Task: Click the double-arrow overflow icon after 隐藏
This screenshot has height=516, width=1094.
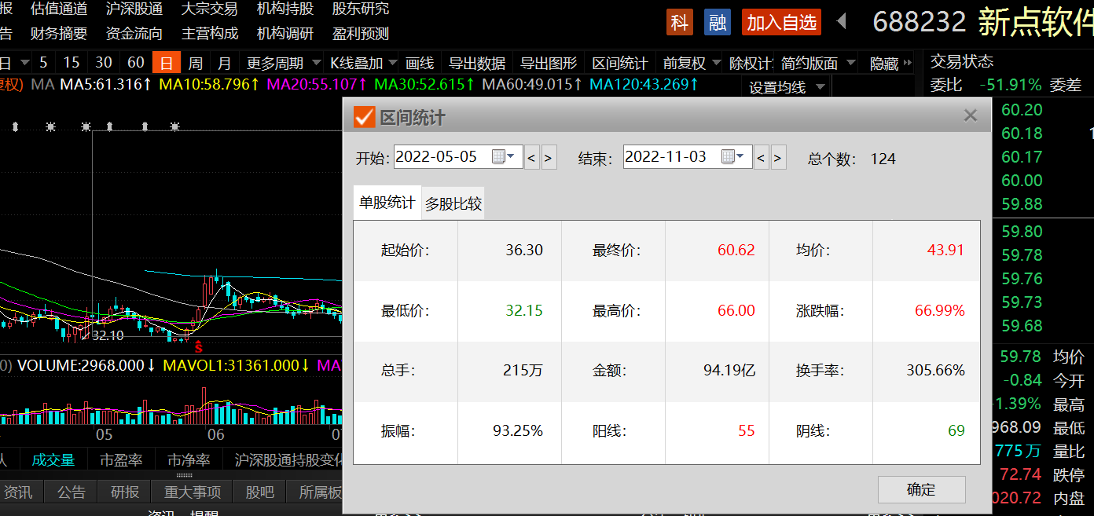Action: 909,63
